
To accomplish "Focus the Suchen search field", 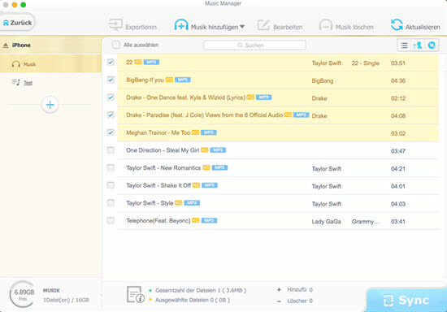I will point(254,45).
